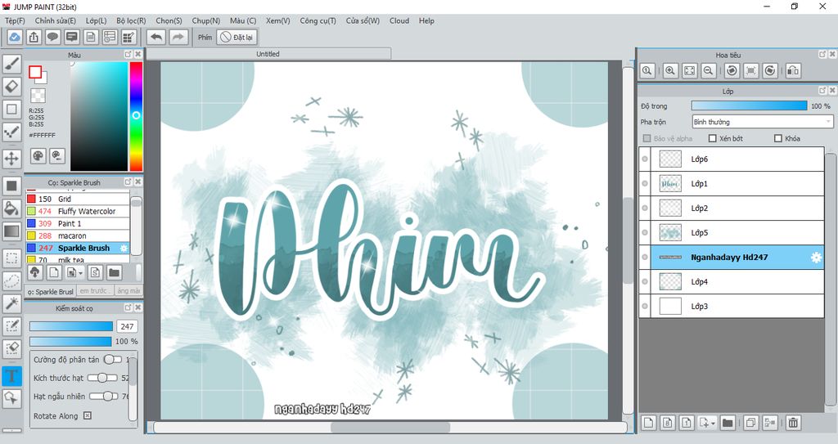Select the Select Pen tool
Screen dimensions: 838x444
click(x=11, y=326)
